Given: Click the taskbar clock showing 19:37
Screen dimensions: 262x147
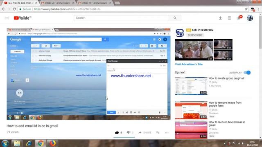Looking at the screenshot, I should (x=253, y=143).
